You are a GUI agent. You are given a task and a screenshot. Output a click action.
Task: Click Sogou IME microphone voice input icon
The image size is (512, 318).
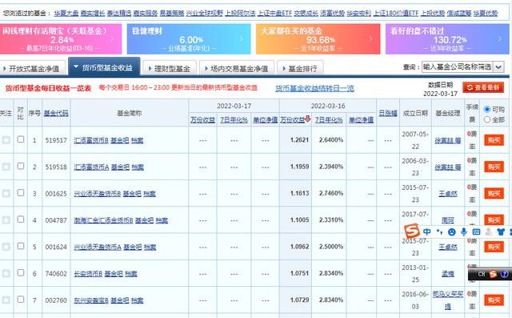coord(464,232)
